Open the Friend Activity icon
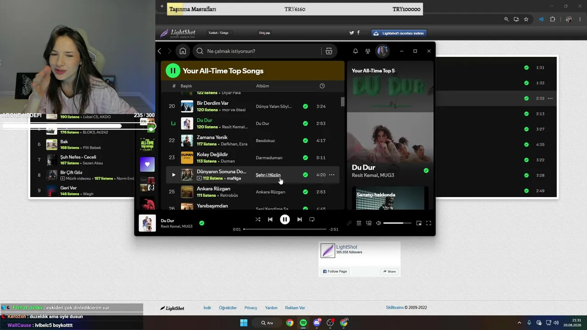The image size is (587, 330). click(x=368, y=51)
